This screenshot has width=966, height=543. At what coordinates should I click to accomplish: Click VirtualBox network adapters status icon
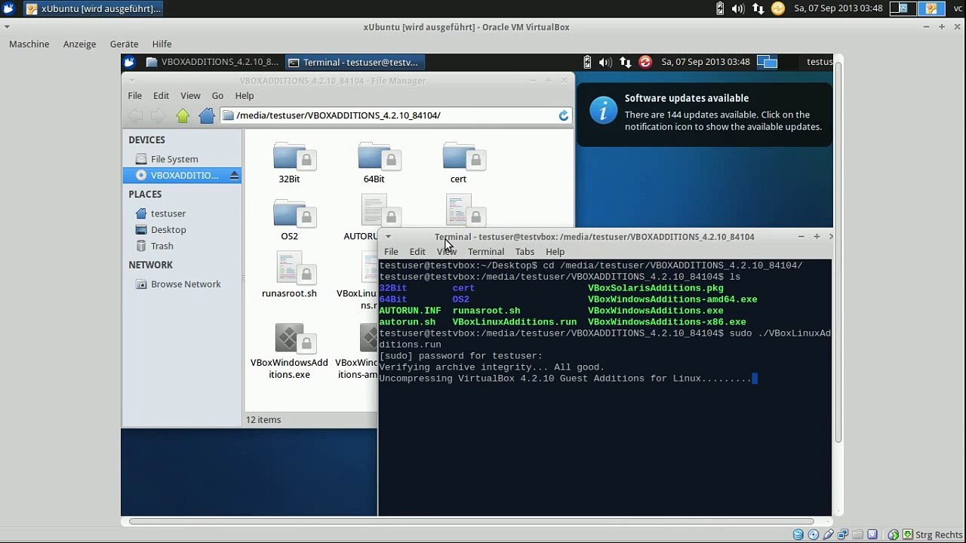coord(842,535)
